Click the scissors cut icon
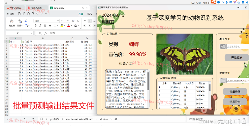The image size is (250, 126). (26, 21)
